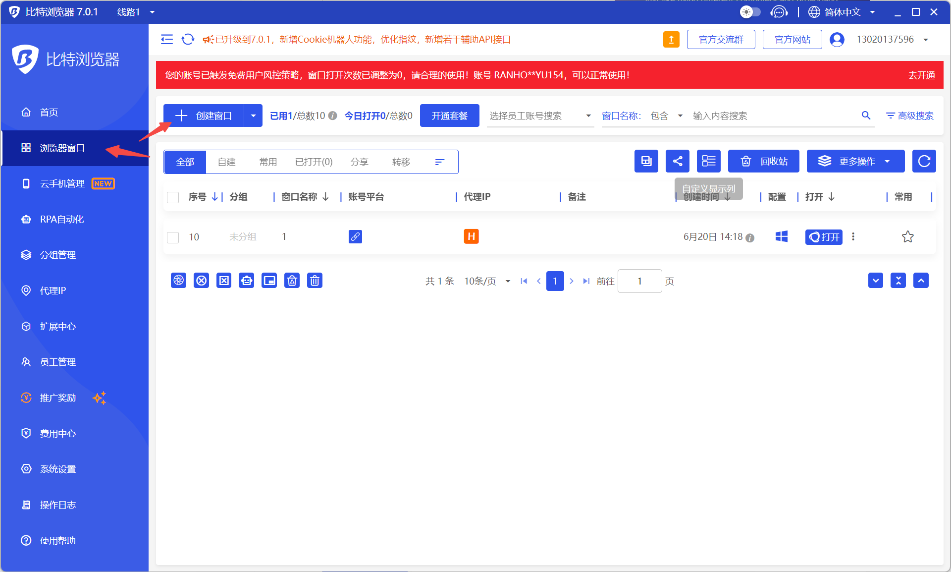Open the 10条/页 page size dropdown
The image size is (951, 572).
487,281
